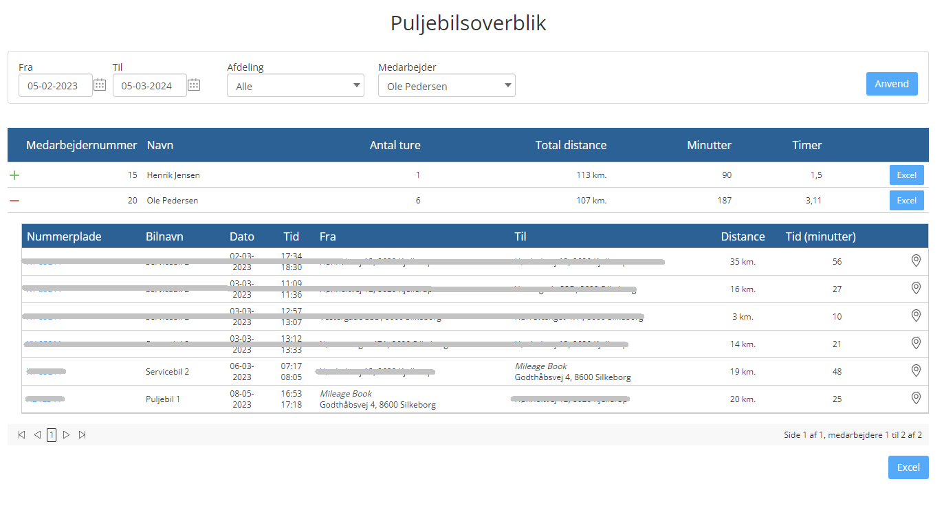This screenshot has height=521, width=944.
Task: Focus the Til date input field
Action: (150, 86)
